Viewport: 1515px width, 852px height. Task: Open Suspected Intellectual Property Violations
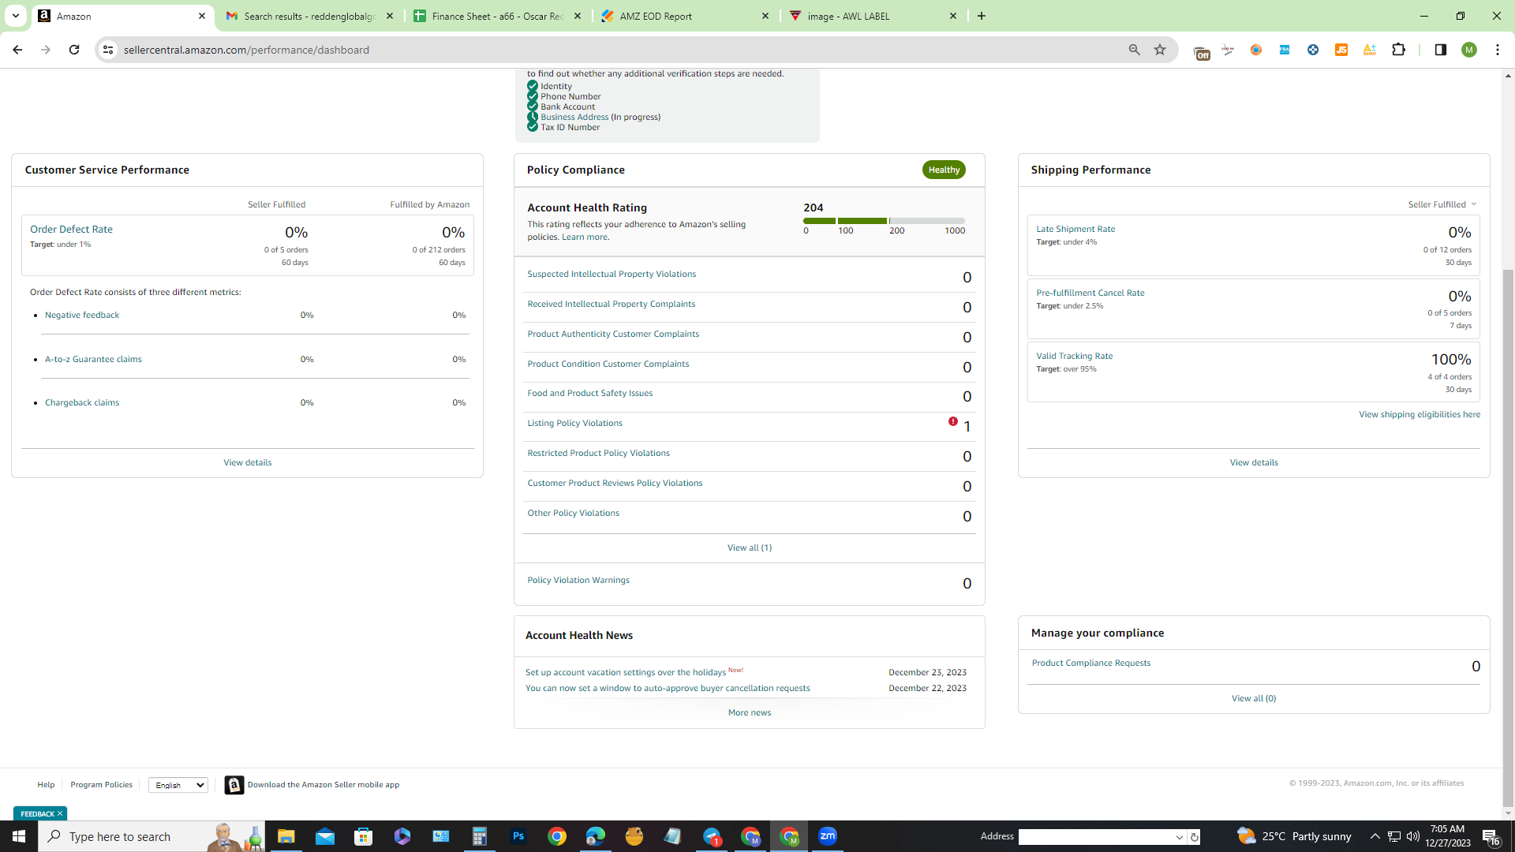612,274
